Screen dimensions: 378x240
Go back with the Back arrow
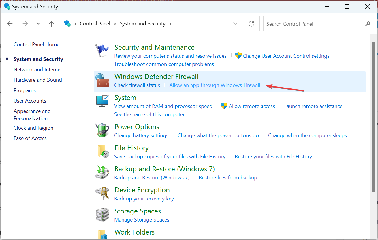click(10, 24)
